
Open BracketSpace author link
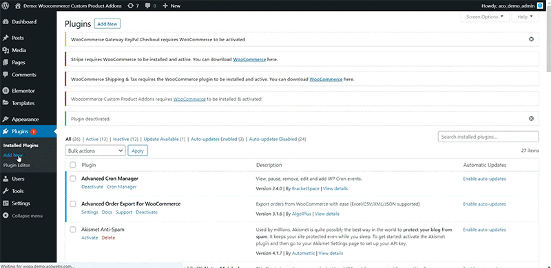pyautogui.click(x=306, y=188)
